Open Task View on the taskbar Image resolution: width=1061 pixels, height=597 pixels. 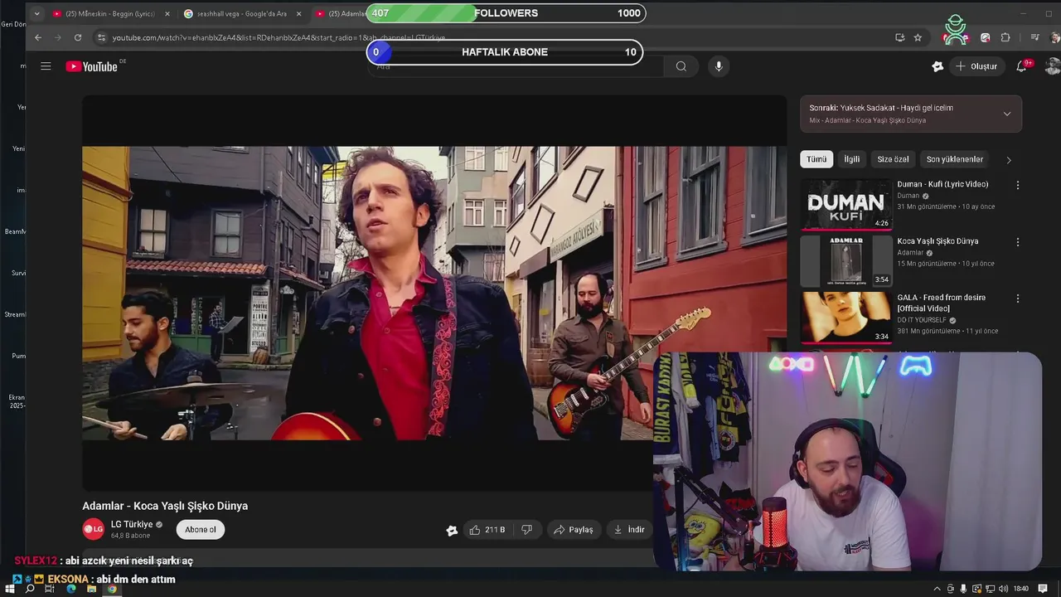click(50, 589)
